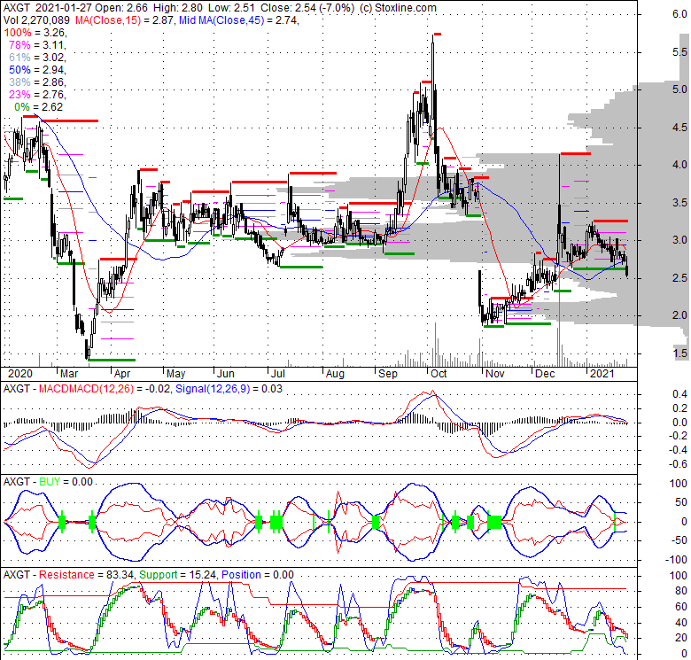Select the 'Vol 2,270,089' volume readout
691x660 pixels.
(36, 20)
